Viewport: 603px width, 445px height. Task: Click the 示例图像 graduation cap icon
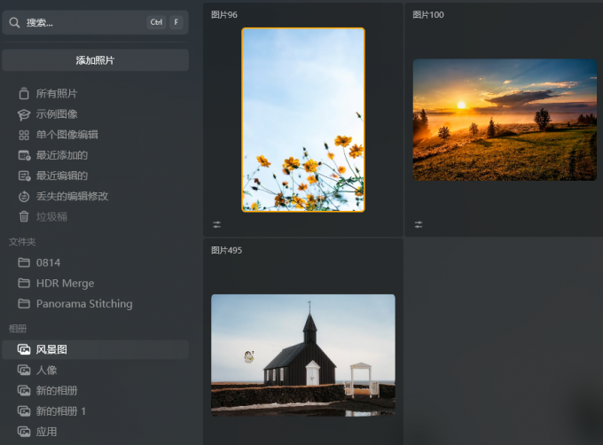(x=24, y=114)
